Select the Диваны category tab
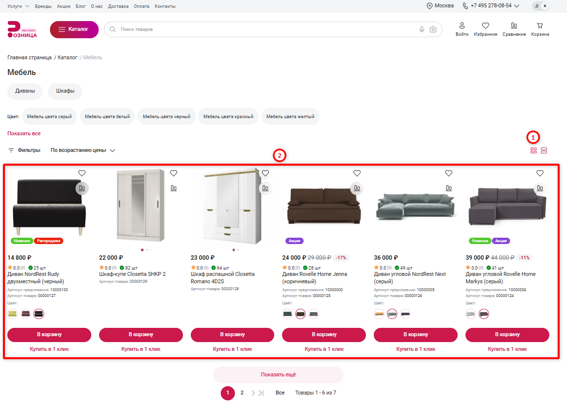The width and height of the screenshot is (567, 419). click(x=25, y=91)
